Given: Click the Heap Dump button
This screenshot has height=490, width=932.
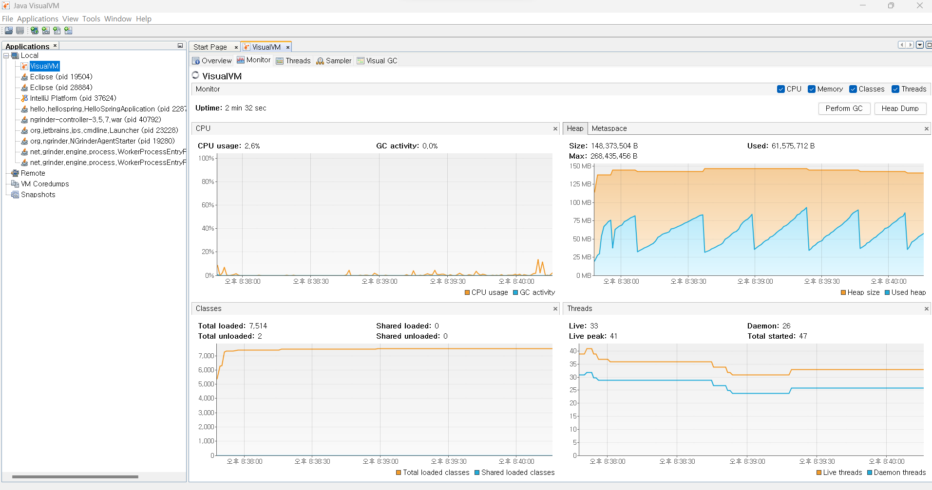Looking at the screenshot, I should pos(900,109).
